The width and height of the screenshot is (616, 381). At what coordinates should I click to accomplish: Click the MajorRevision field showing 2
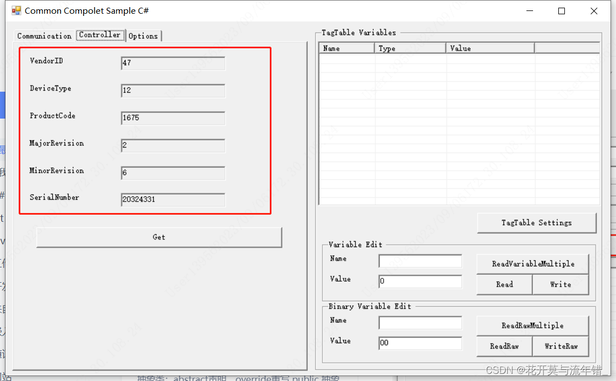point(173,145)
